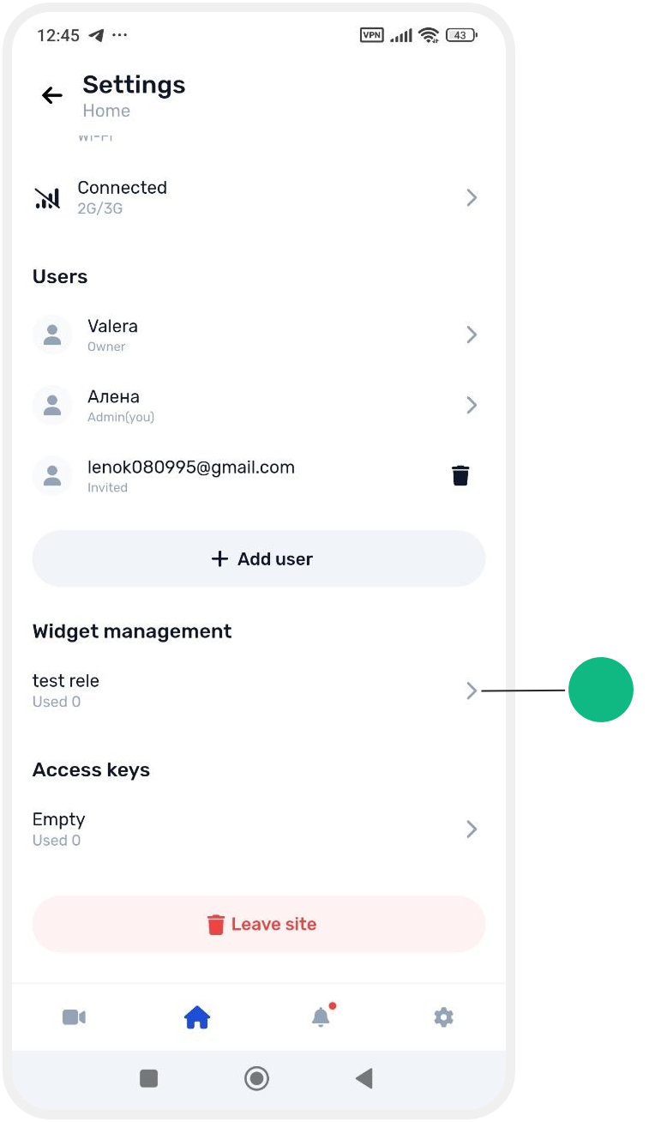
Task: Expand the test rele widget chevron
Action: tap(472, 691)
